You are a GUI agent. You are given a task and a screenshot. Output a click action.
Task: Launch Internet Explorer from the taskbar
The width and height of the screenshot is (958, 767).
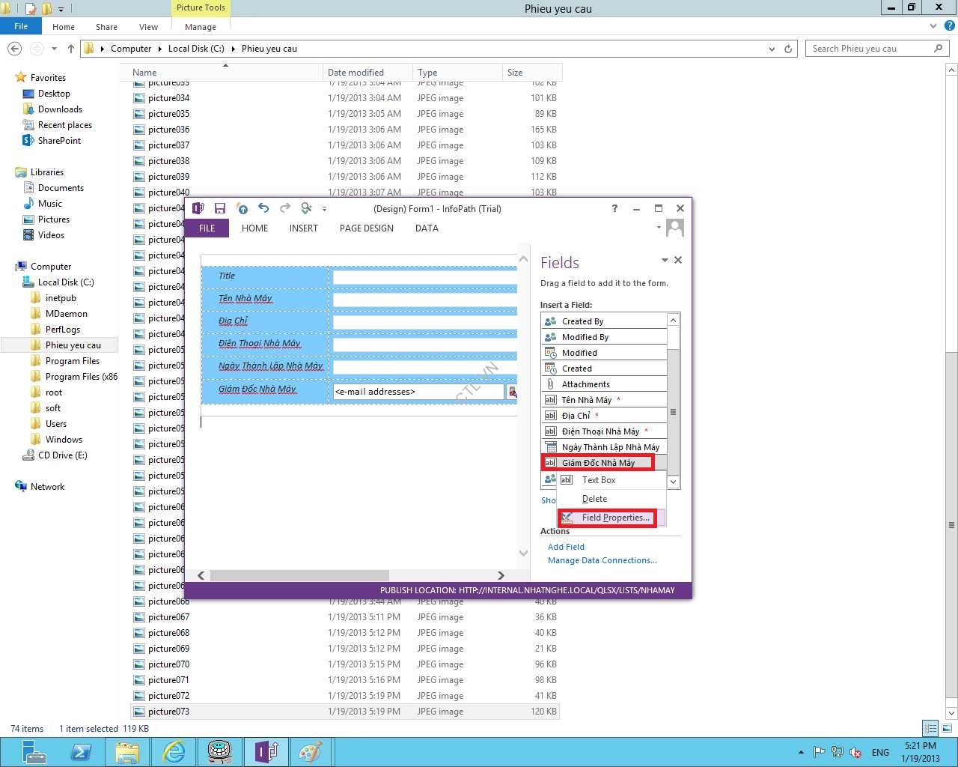tap(174, 751)
